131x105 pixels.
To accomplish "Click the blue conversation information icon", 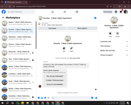I will pos(95,18).
